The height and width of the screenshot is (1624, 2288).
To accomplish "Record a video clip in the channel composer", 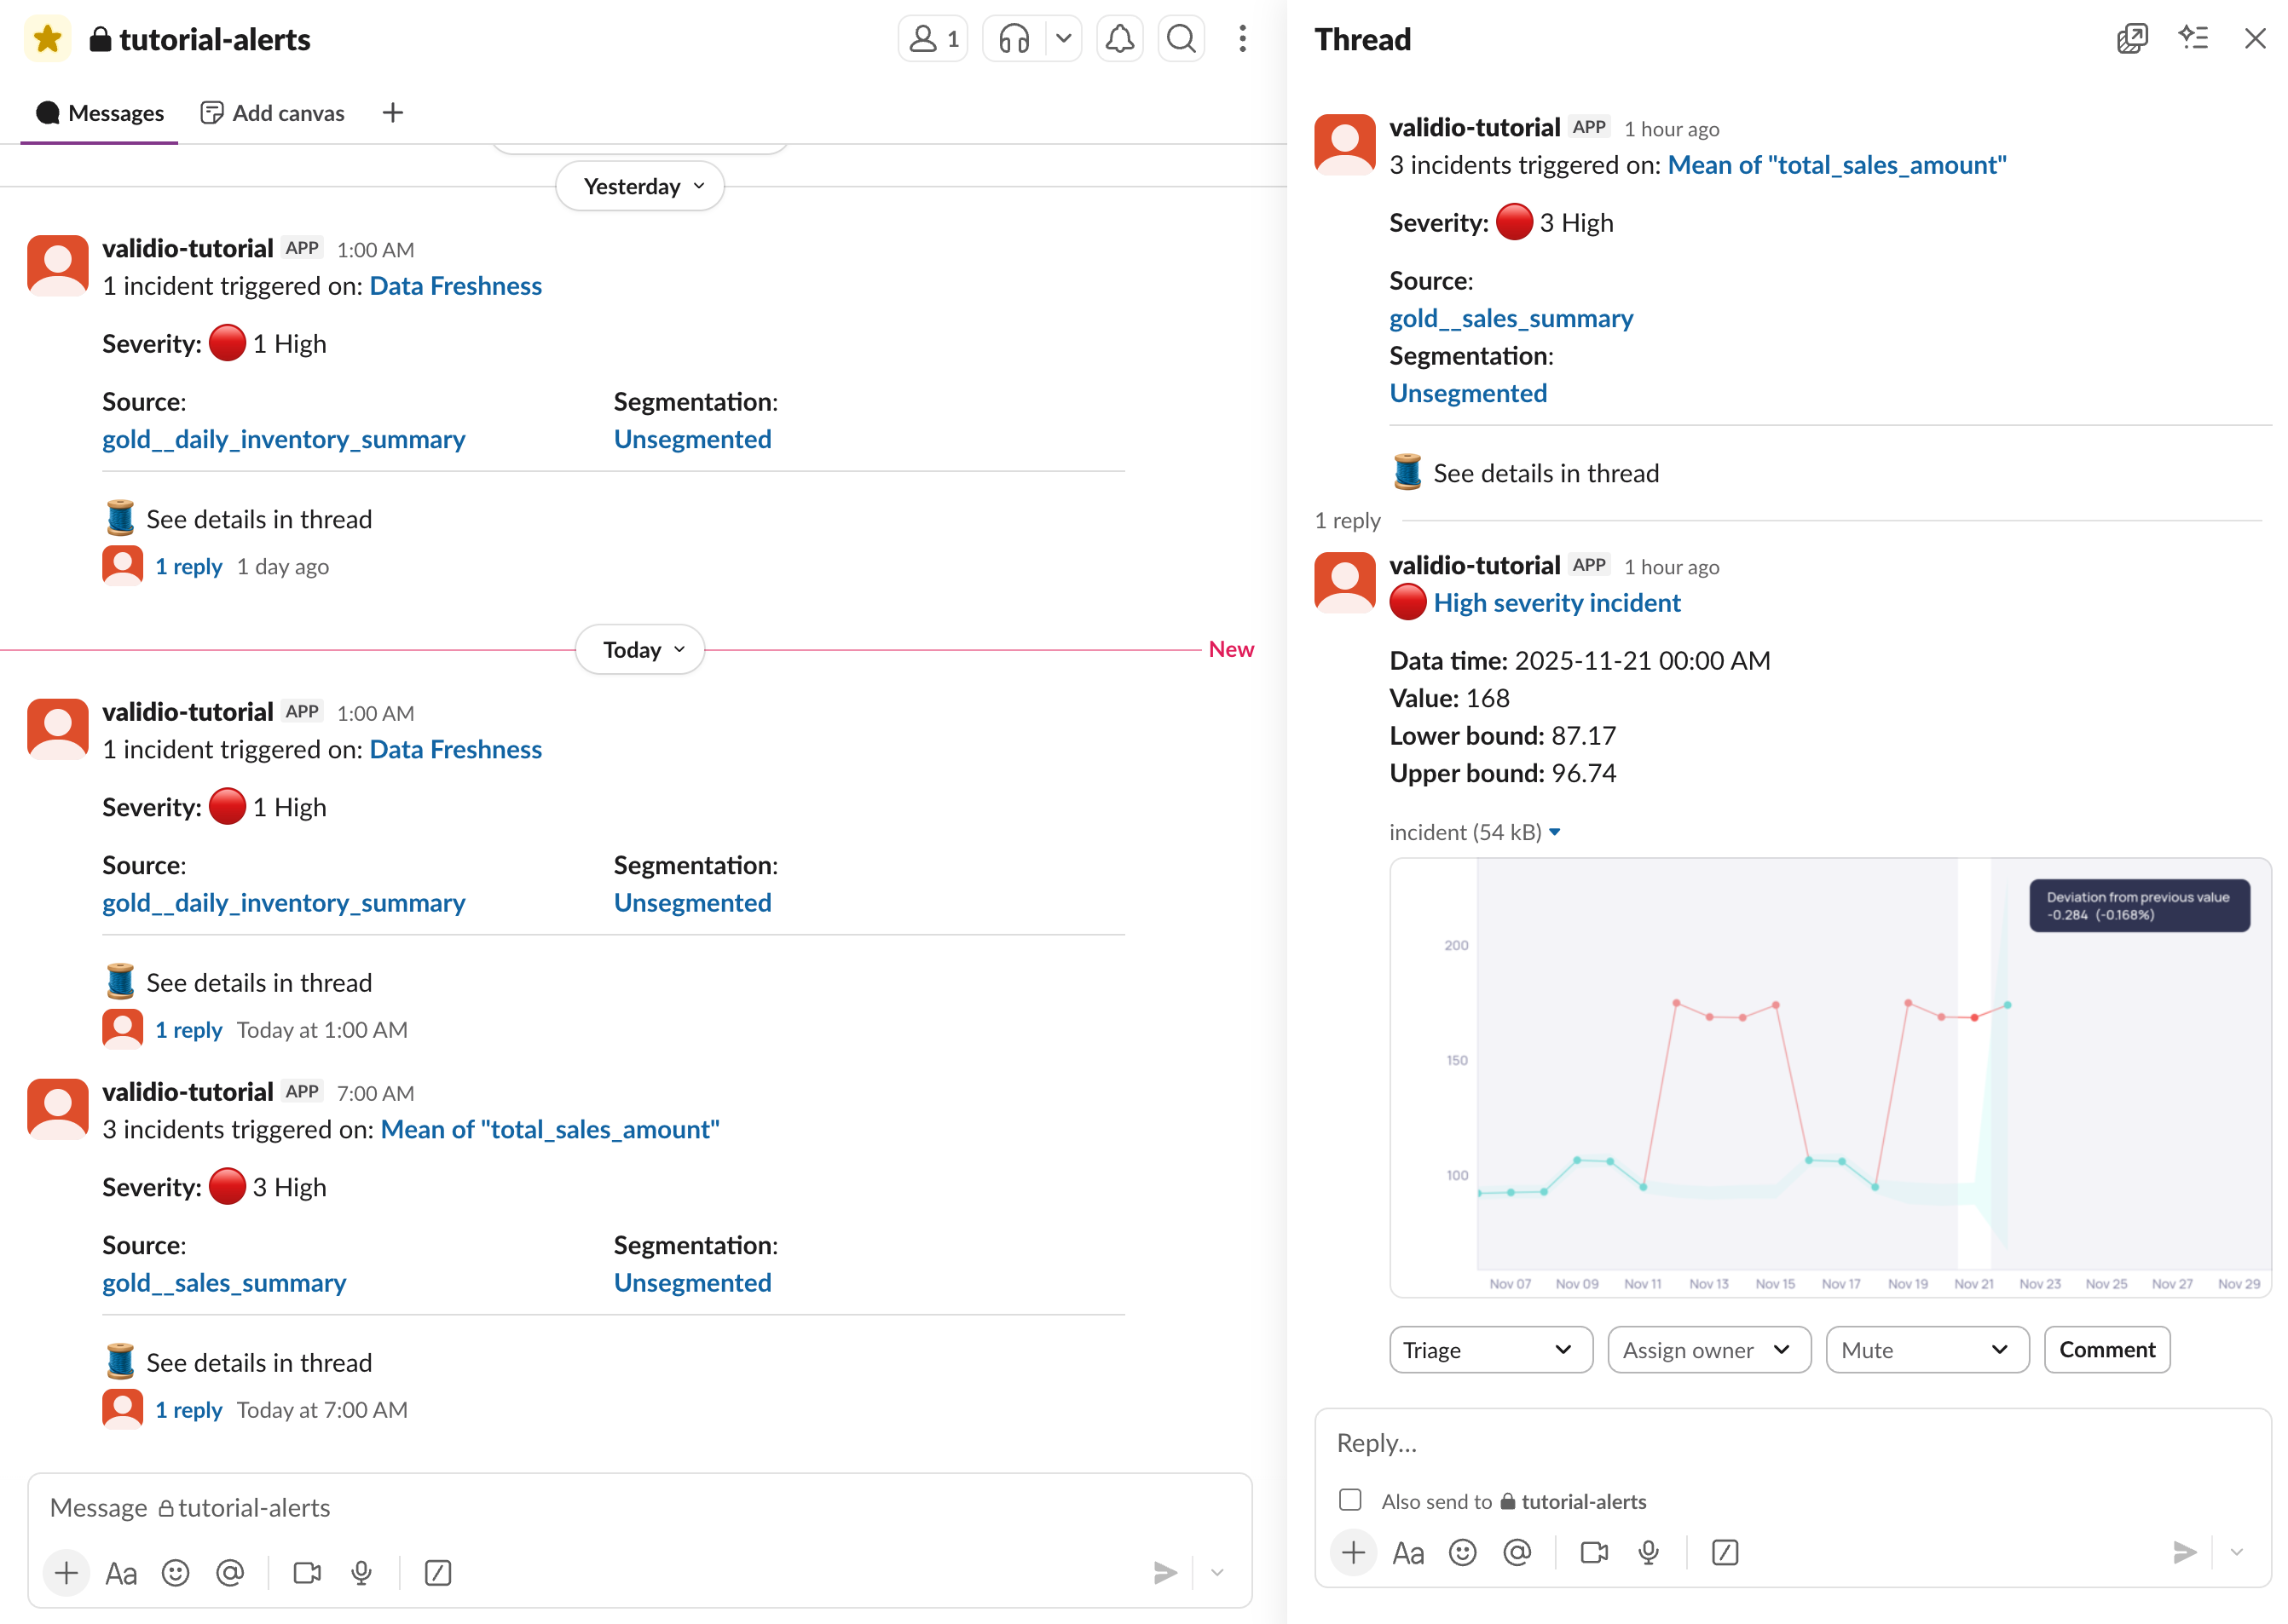I will pyautogui.click(x=307, y=1573).
